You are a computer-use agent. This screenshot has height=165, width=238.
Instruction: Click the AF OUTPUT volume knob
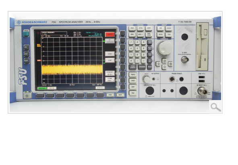[146, 79]
